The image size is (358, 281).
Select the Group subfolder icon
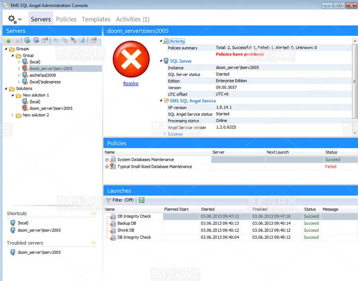19,55
